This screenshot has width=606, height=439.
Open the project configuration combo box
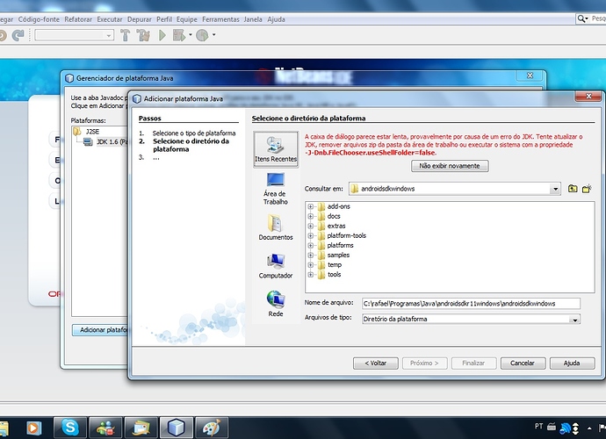(x=74, y=35)
